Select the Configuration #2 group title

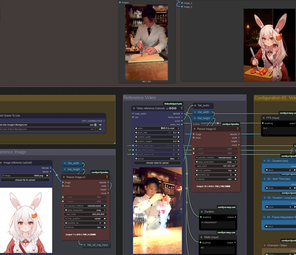(275, 98)
